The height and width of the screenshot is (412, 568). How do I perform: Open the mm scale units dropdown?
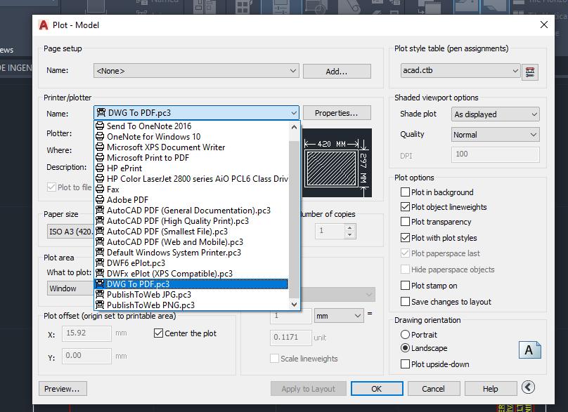click(339, 316)
